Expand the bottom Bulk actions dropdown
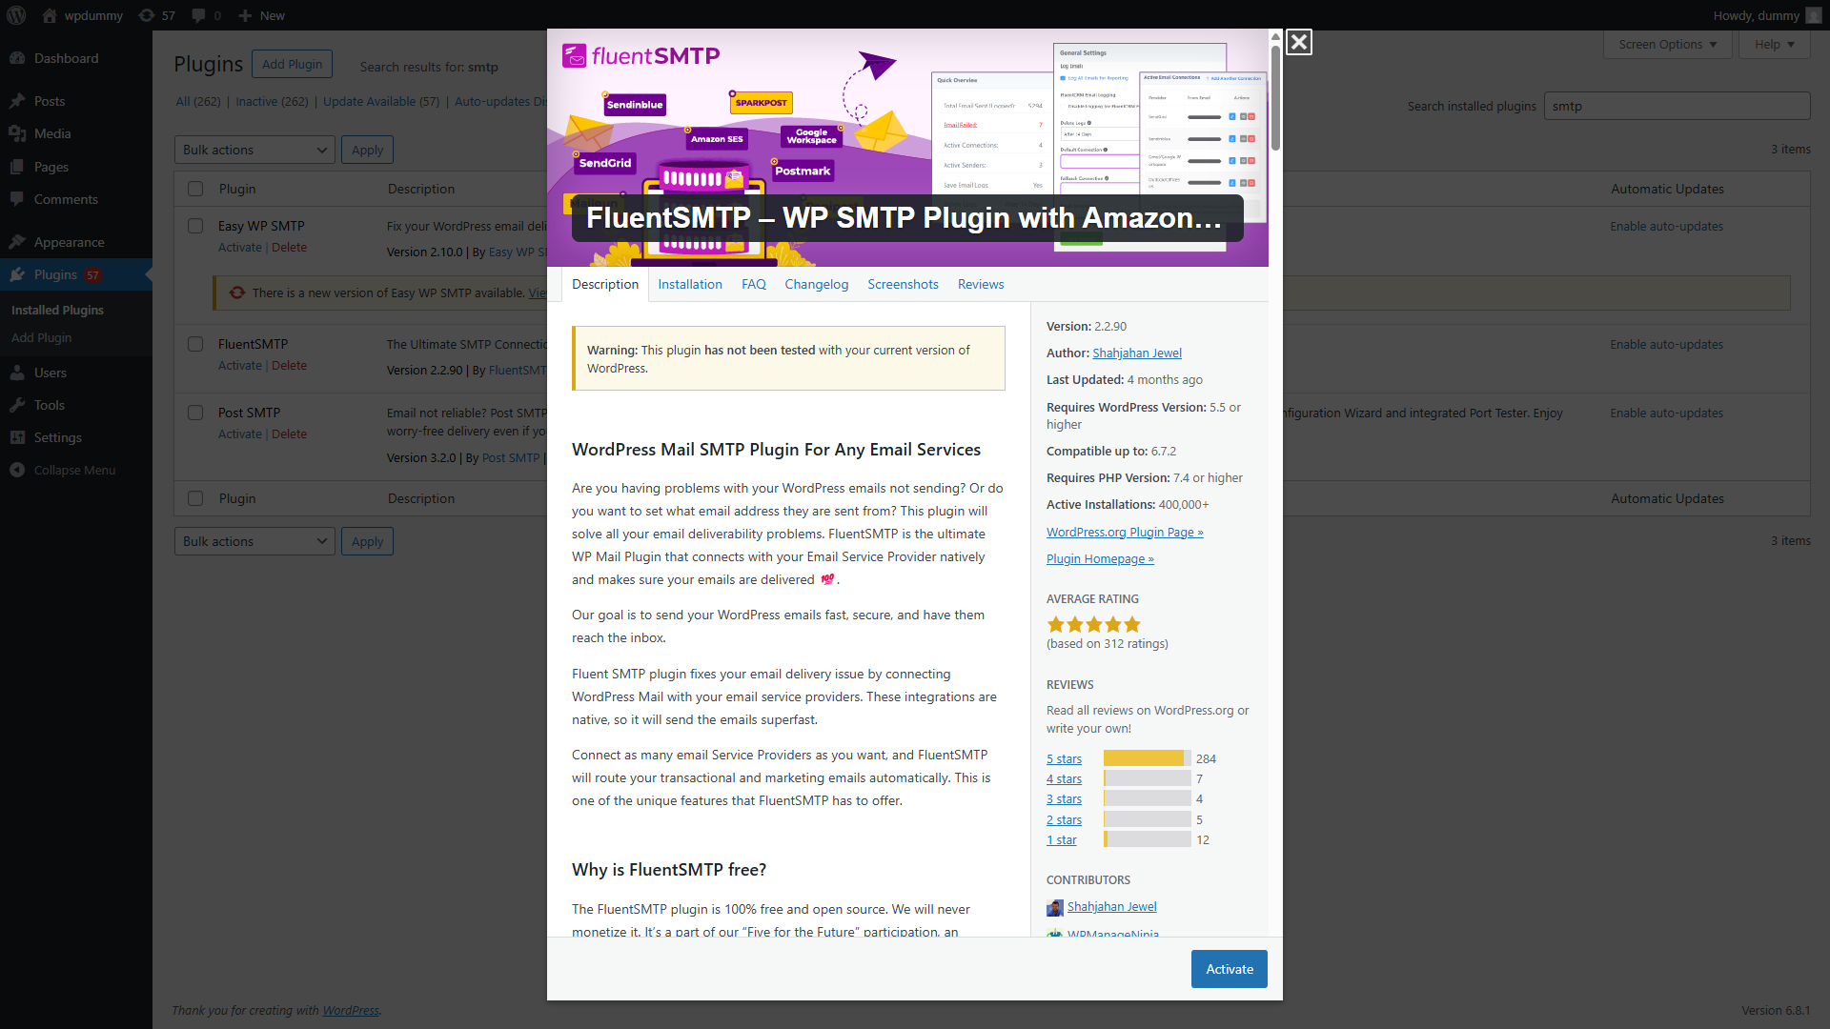The image size is (1830, 1029). 254,541
